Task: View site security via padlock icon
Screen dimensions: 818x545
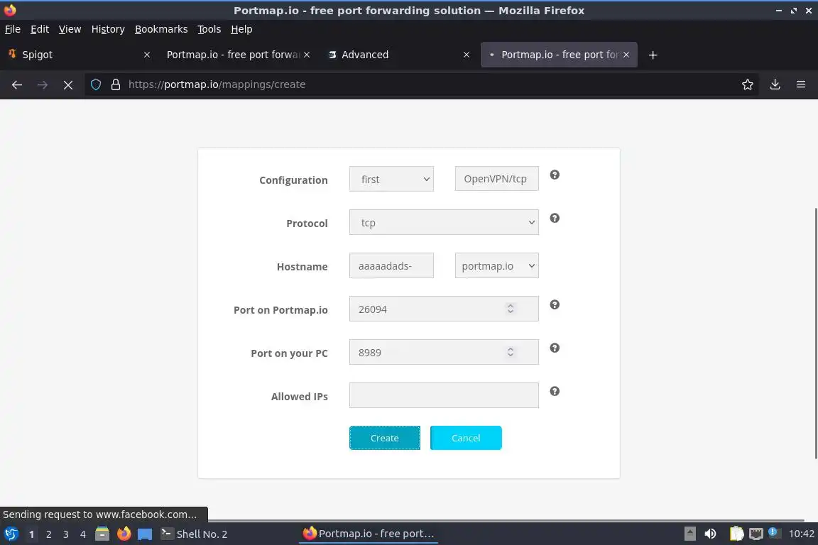Action: click(x=116, y=84)
